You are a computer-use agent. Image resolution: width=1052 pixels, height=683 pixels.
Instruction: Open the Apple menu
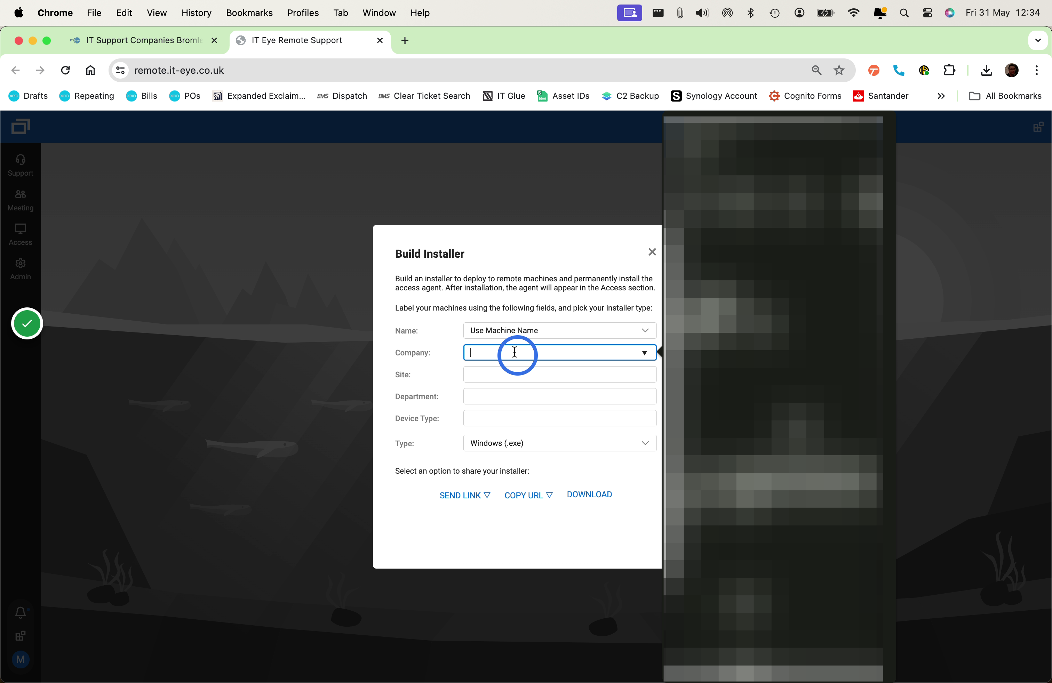click(x=18, y=13)
